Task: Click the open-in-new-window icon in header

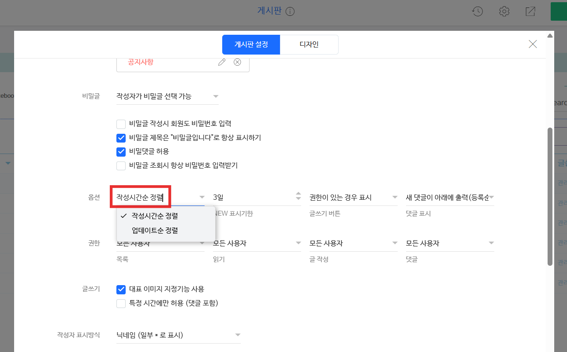Action: pos(530,11)
